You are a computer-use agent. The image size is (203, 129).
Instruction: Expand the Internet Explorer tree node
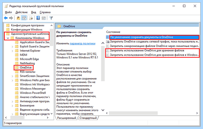pyautogui.click(x=12, y=51)
